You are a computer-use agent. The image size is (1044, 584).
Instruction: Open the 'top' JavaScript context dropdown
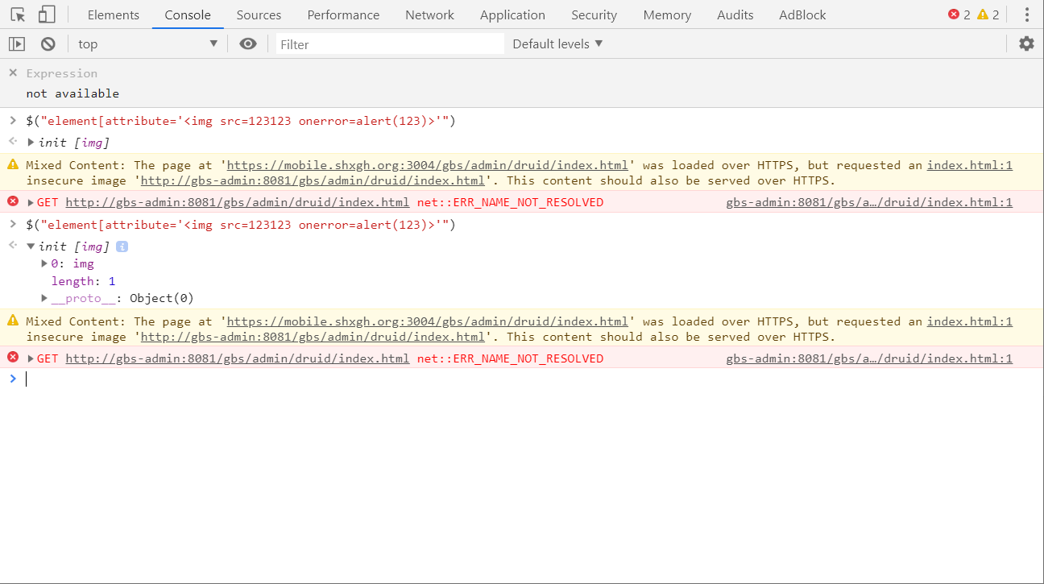[147, 44]
